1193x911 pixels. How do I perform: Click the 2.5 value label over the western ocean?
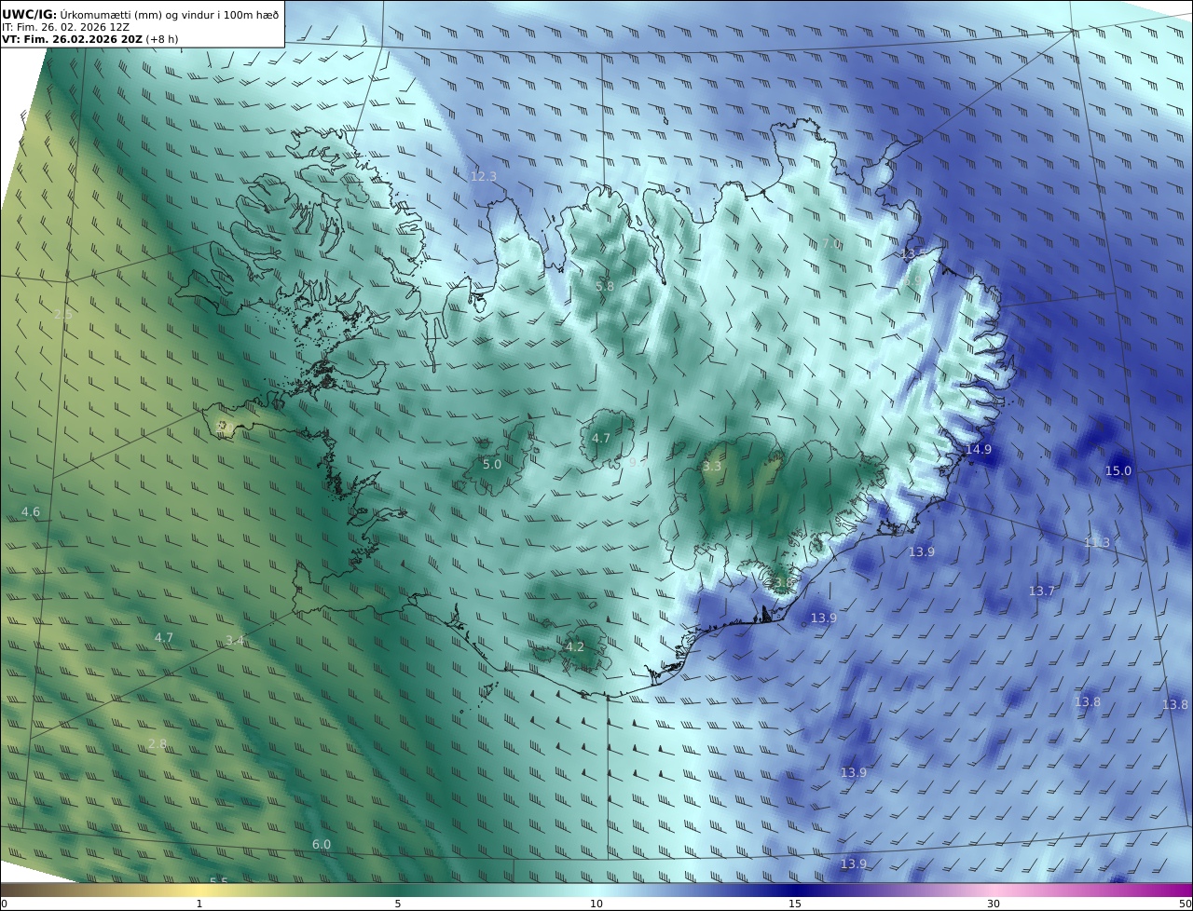tap(62, 314)
